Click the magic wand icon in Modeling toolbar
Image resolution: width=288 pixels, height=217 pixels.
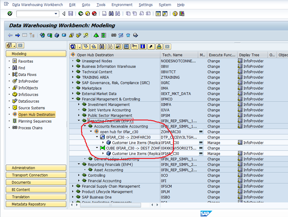point(86,35)
